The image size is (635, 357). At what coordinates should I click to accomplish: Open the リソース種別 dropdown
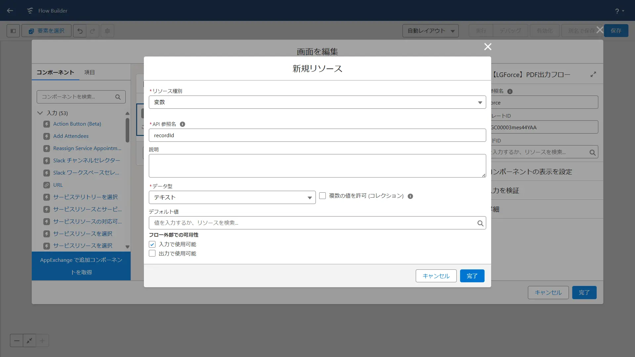click(x=317, y=102)
